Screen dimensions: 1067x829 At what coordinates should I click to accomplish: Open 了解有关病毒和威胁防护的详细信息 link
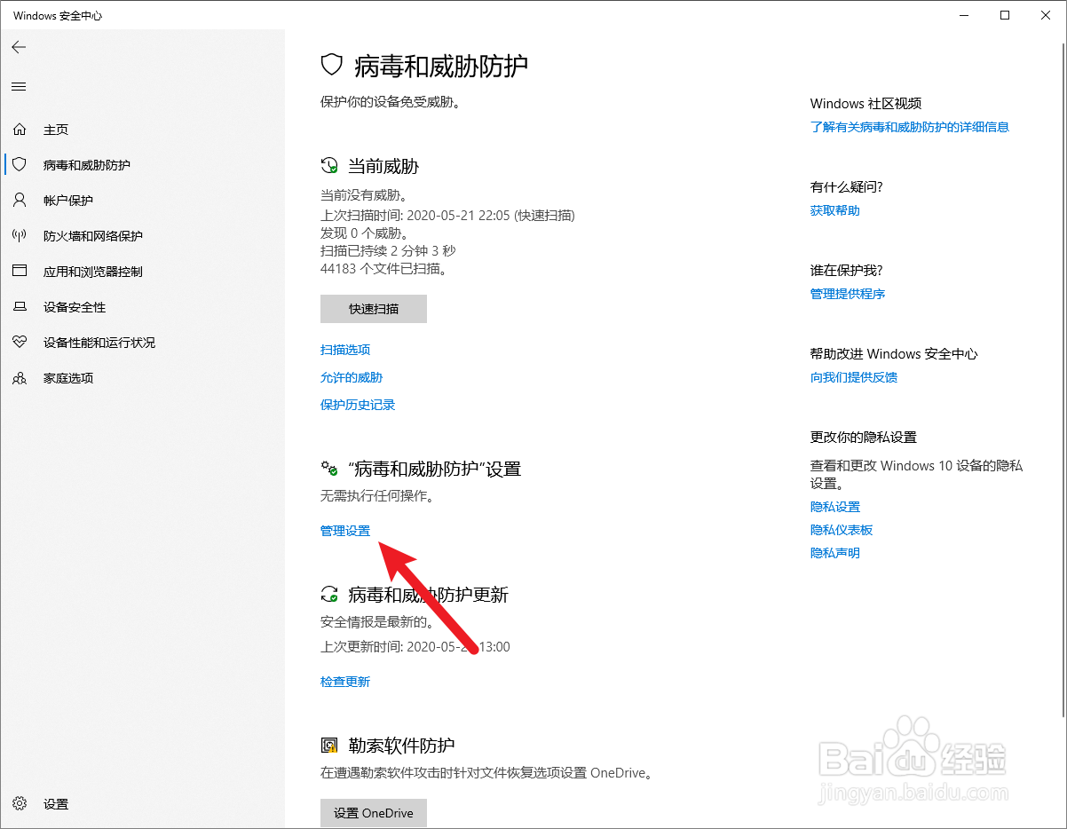click(x=910, y=127)
